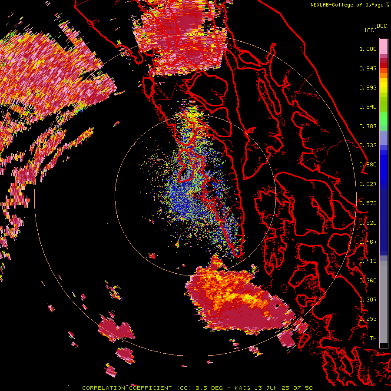This screenshot has width=391, height=391.
Task: Select the 0.467 scale value
Action: pyautogui.click(x=368, y=242)
